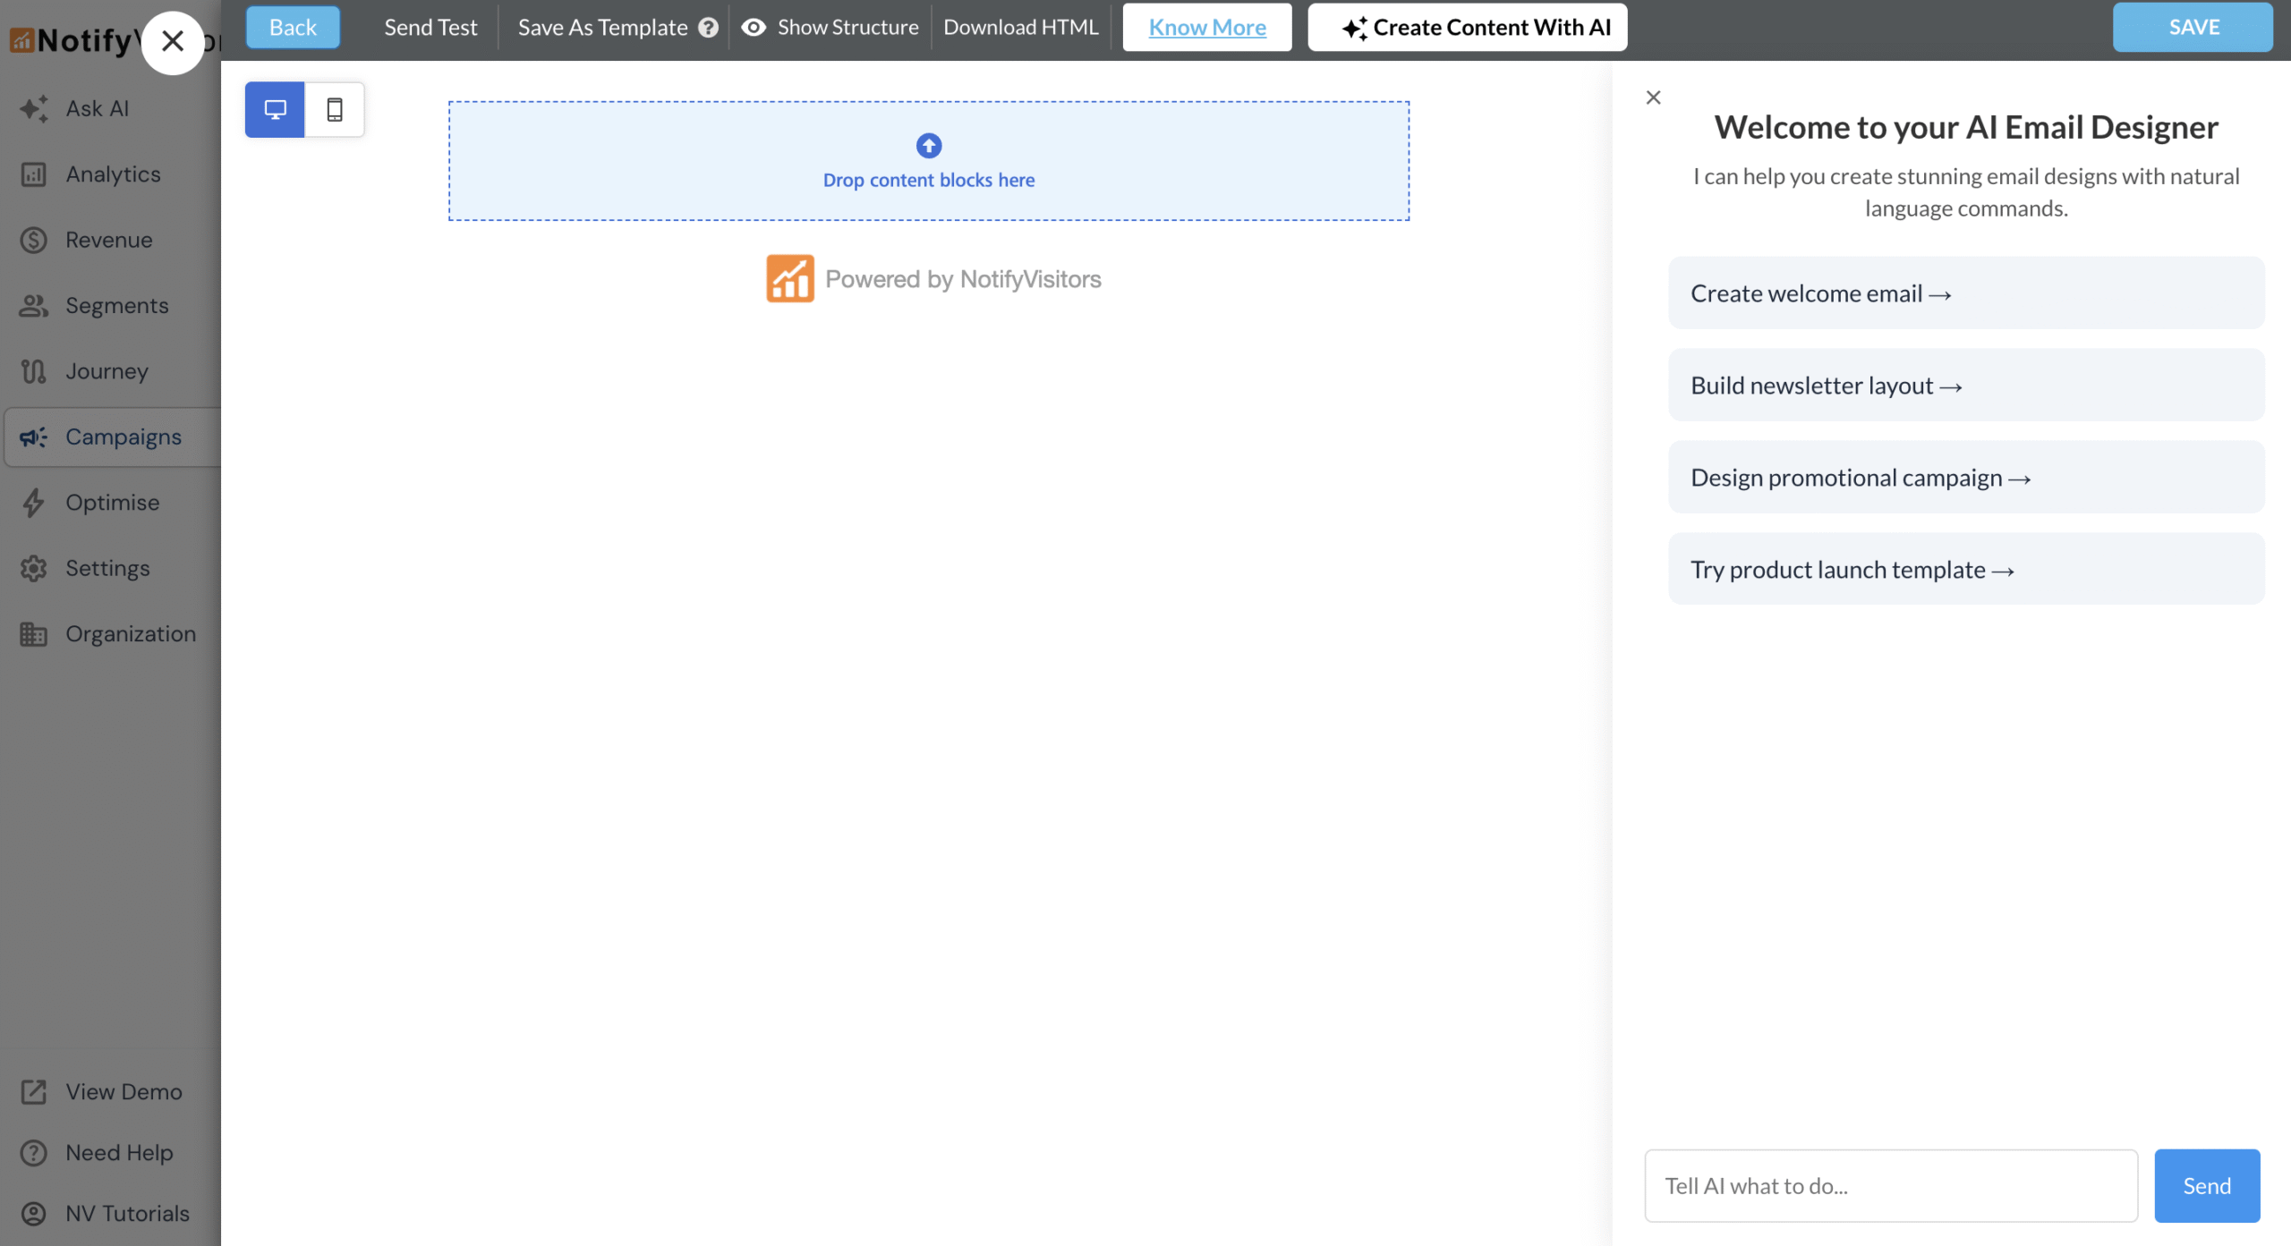Click Create welcome email suggestion

[1966, 292]
